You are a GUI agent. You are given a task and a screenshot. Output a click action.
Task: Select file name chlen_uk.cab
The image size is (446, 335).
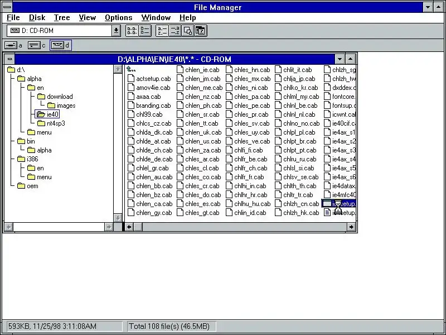click(203, 132)
